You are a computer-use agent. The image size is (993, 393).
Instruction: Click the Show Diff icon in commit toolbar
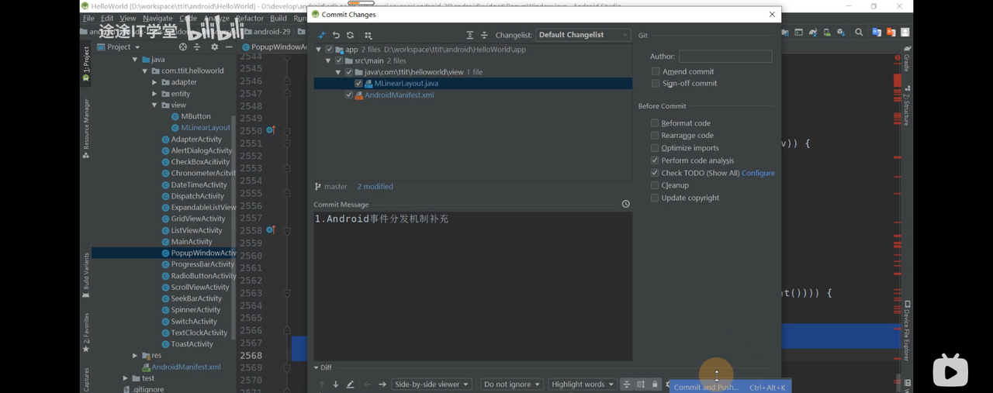[322, 35]
